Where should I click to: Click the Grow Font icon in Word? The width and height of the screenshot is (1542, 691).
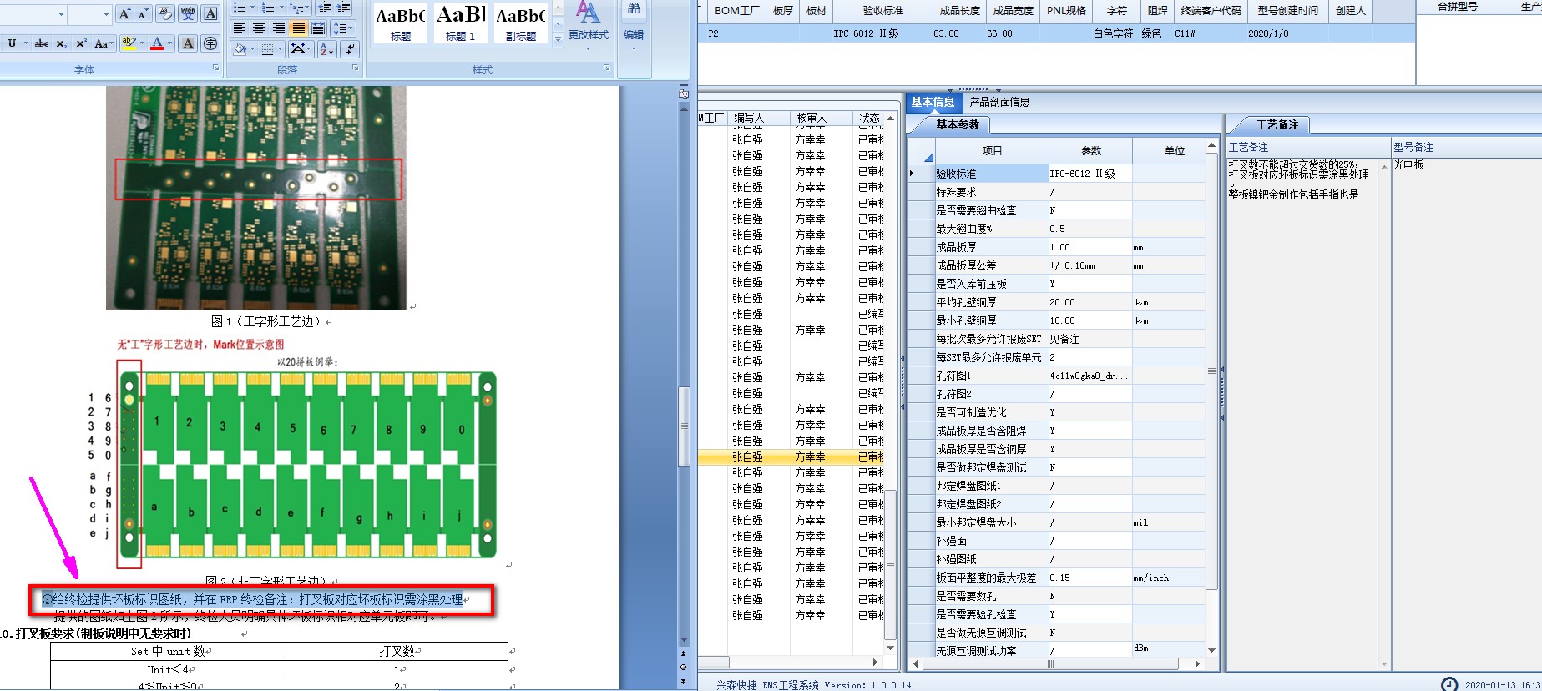[125, 13]
